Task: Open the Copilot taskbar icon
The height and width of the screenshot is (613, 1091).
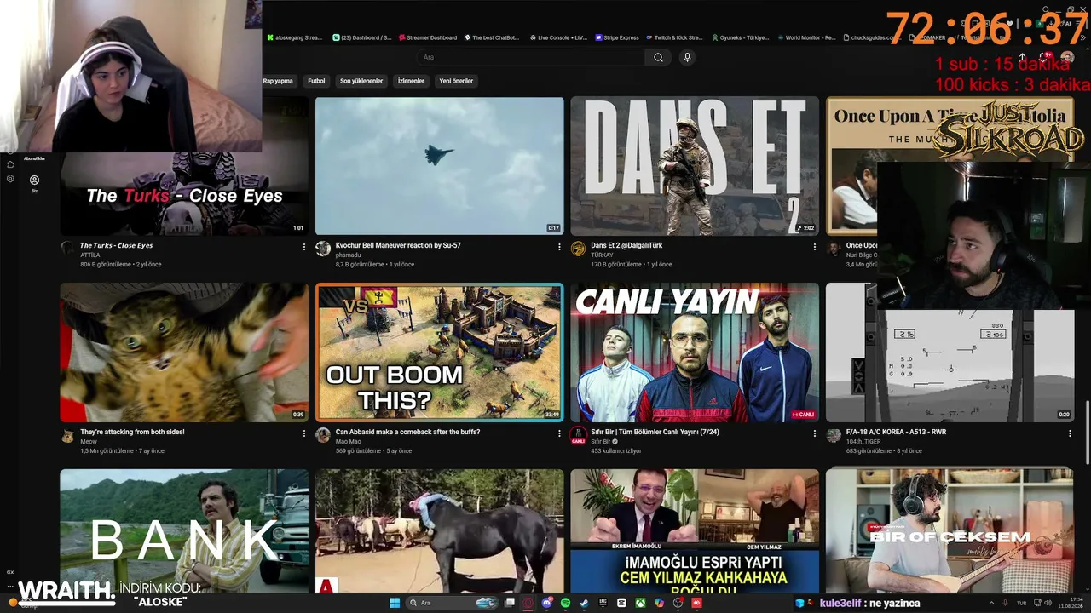Action: point(659,603)
